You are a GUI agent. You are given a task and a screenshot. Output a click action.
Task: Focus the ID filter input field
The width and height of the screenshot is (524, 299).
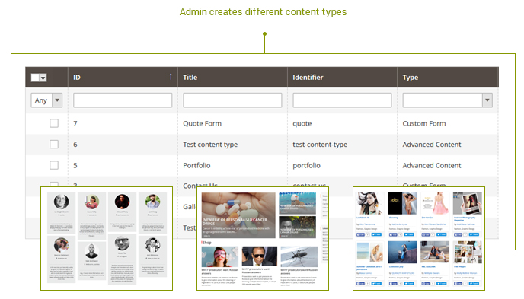coord(123,100)
